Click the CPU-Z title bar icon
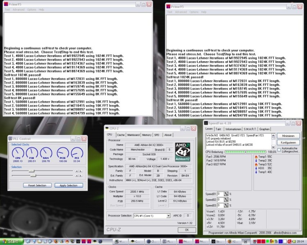Viewport: 307px width, 245px height. pyautogui.click(x=107, y=128)
